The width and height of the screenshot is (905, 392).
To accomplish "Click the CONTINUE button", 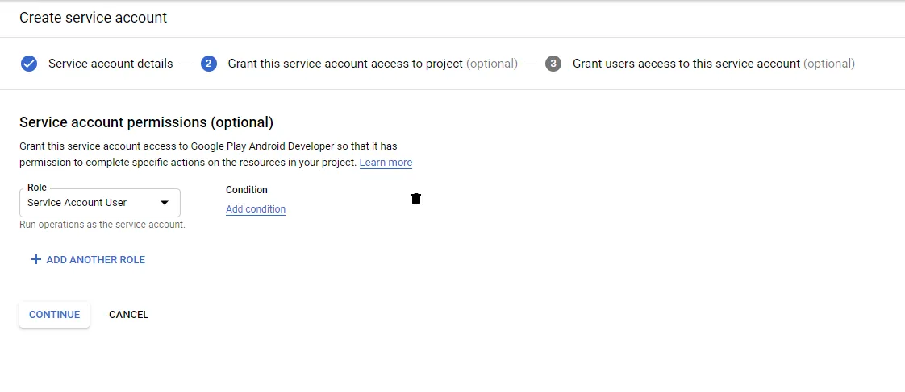I will [54, 315].
